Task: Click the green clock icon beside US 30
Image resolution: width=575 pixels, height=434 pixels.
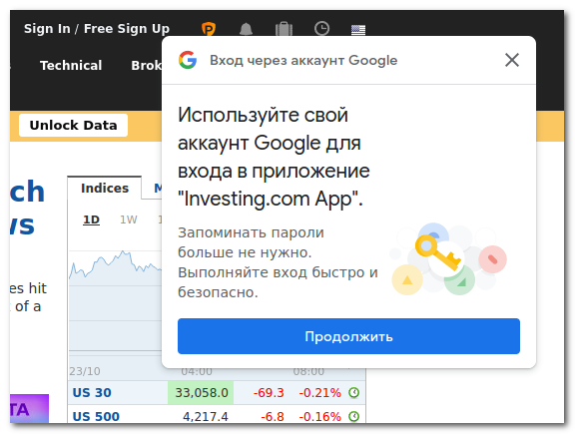Action: pyautogui.click(x=353, y=392)
